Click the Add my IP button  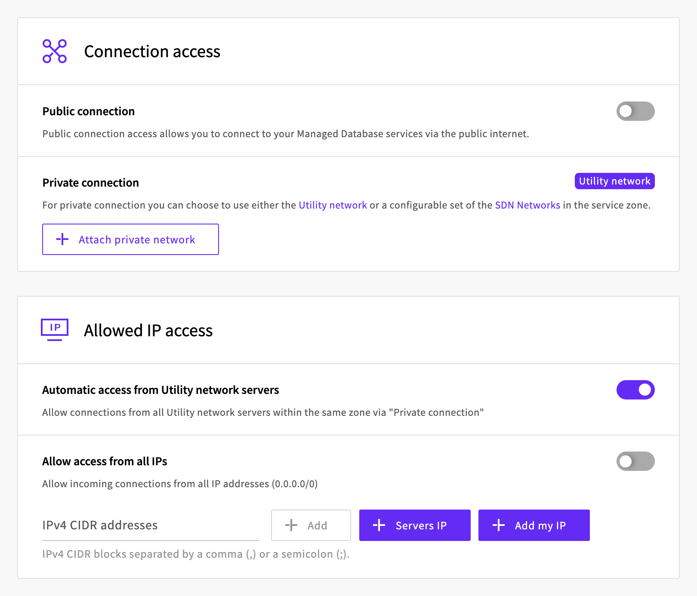click(x=534, y=525)
